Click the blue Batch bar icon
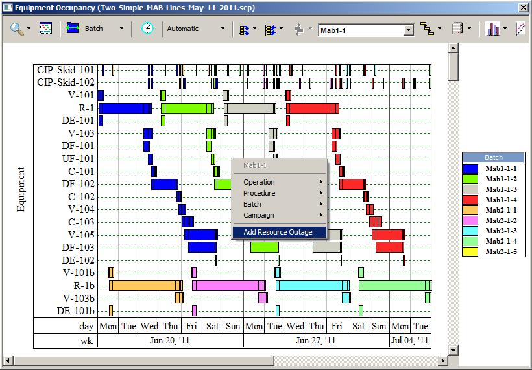Screen dimensions: 532x370 pyautogui.click(x=73, y=29)
